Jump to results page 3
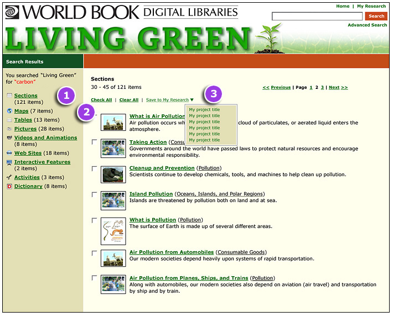393x317 pixels. 322,87
